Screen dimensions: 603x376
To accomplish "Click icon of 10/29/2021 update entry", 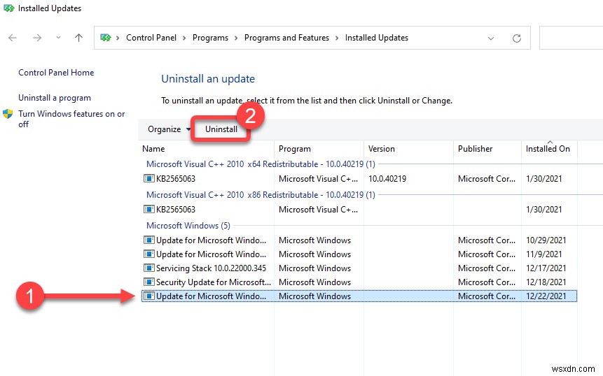I will point(148,240).
